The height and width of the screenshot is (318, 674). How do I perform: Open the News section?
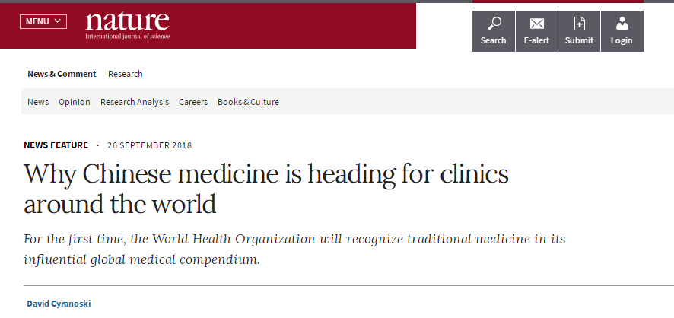[x=38, y=102]
